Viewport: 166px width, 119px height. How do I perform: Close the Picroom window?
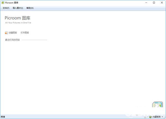(x=162, y=3)
